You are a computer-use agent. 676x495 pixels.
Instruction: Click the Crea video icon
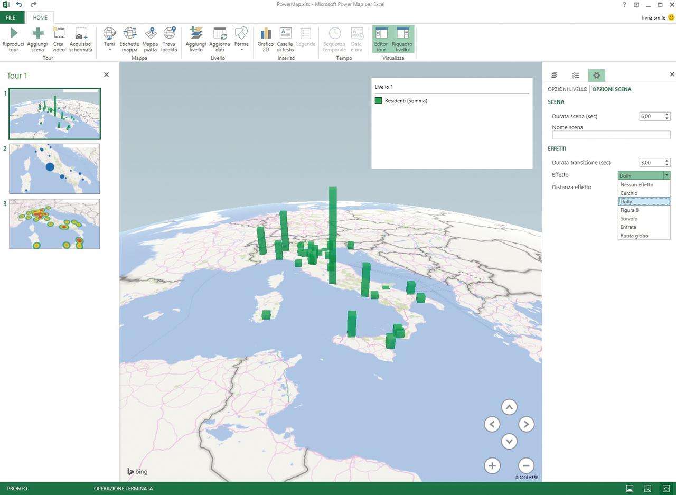[59, 34]
